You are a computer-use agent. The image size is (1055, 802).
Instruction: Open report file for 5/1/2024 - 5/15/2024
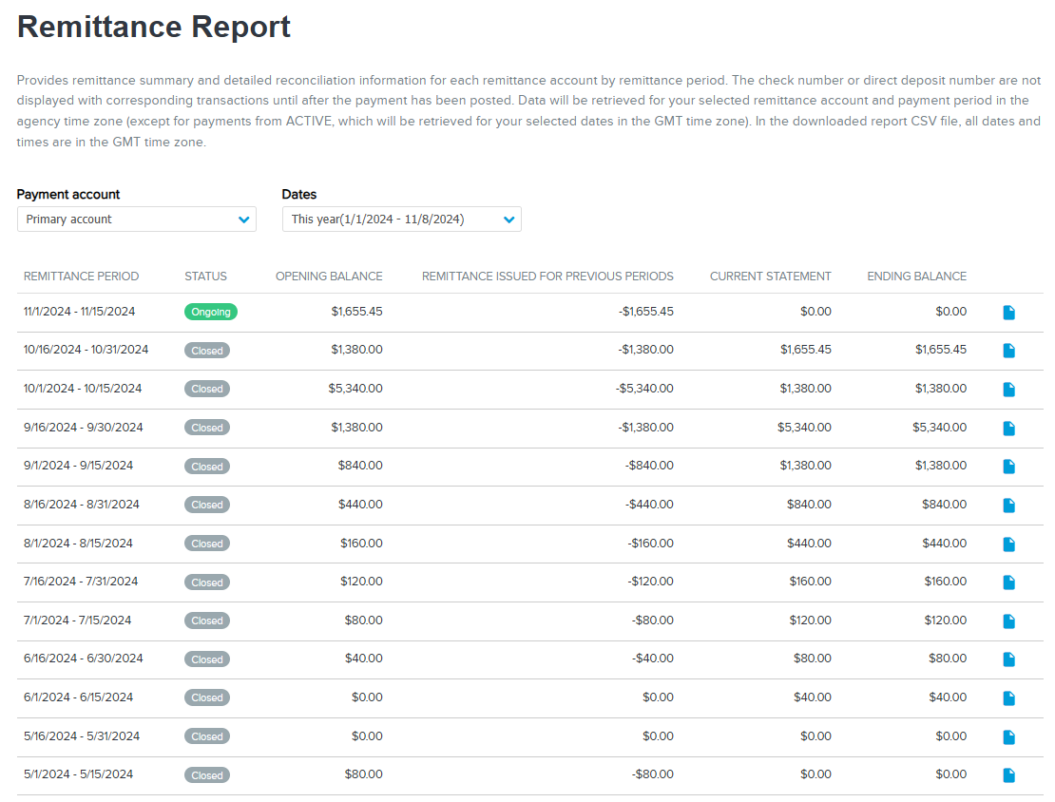click(x=1008, y=775)
